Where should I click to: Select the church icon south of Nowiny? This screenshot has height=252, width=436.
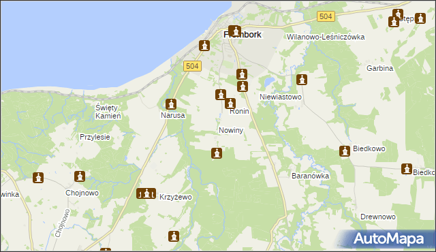pyautogui.click(x=217, y=153)
